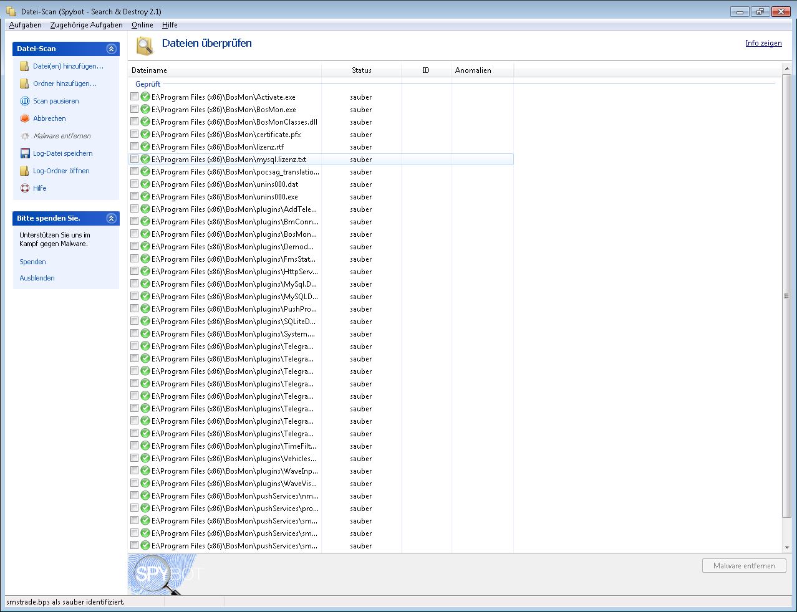797x612 pixels.
Task: Click the Ausblenden link
Action: [37, 278]
